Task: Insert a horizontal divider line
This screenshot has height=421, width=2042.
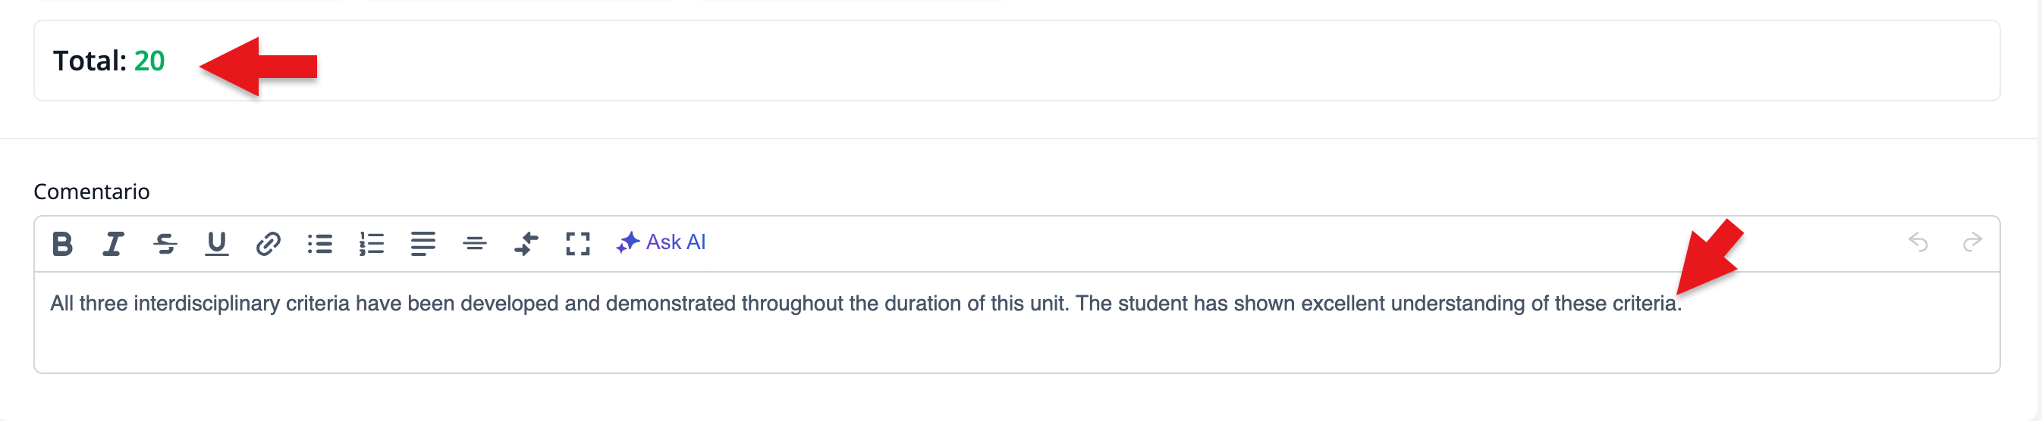Action: [474, 244]
